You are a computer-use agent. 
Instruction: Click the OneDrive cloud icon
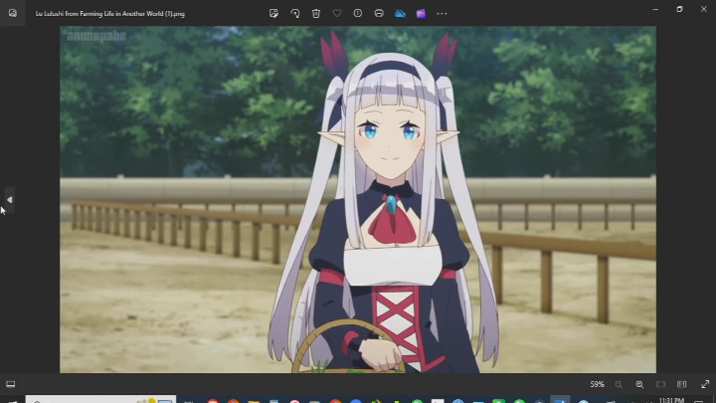point(400,13)
